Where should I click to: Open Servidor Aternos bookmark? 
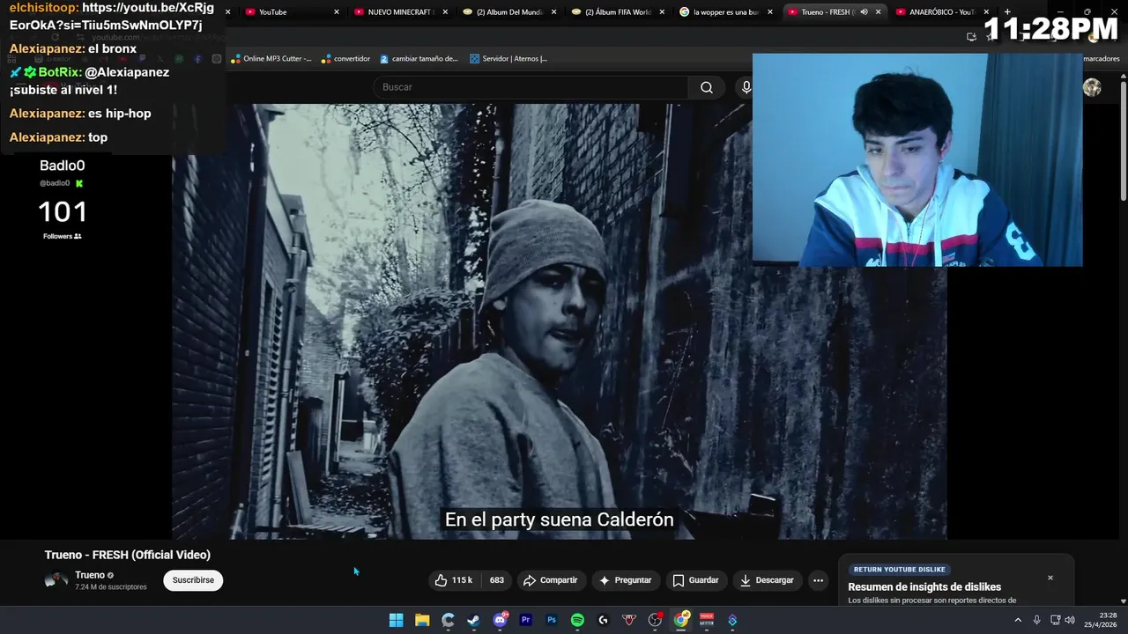(508, 59)
